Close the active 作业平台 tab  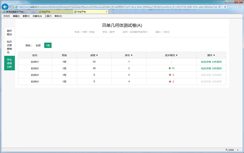tap(107, 12)
